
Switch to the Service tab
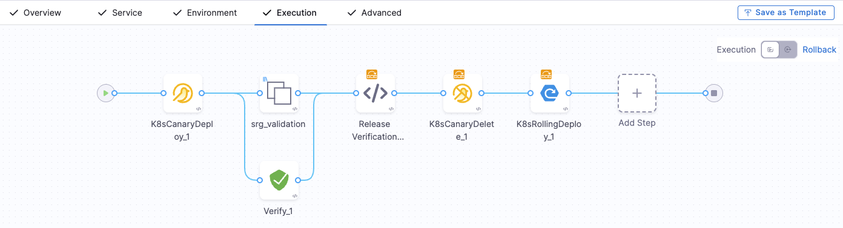tap(120, 13)
